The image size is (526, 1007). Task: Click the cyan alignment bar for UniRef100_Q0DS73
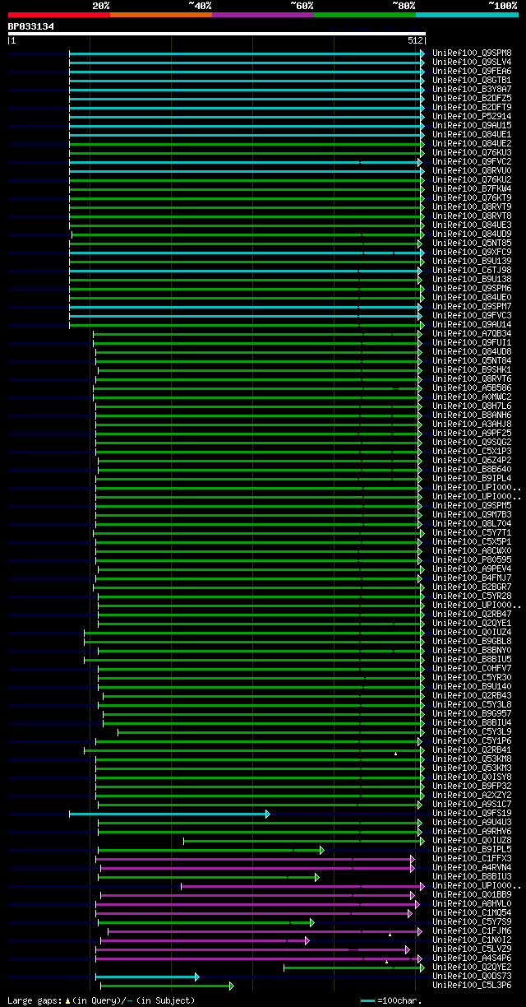(147, 977)
